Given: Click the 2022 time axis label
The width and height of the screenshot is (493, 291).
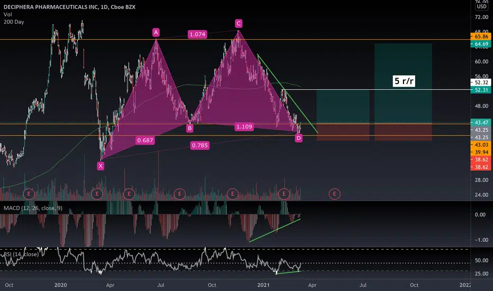Looking at the screenshot, I should pyautogui.click(x=465, y=285).
